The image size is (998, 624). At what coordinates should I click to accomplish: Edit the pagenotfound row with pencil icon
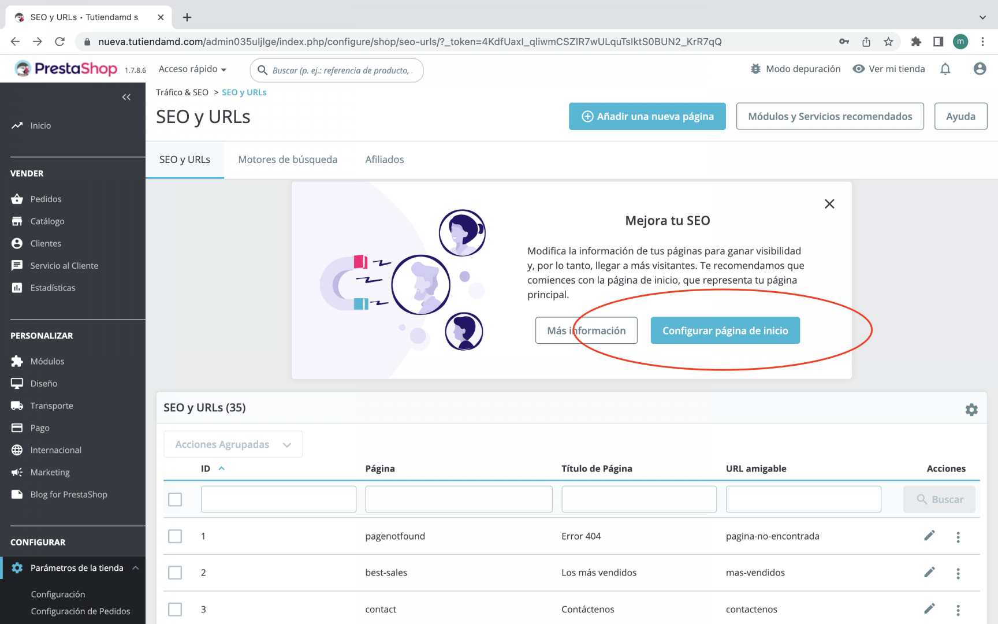click(x=929, y=536)
